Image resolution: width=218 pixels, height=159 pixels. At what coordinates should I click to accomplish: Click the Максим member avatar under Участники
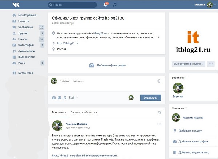click(178, 88)
